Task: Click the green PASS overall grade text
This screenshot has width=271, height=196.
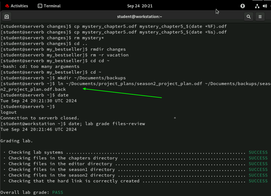Action: pyautogui.click(x=58, y=192)
